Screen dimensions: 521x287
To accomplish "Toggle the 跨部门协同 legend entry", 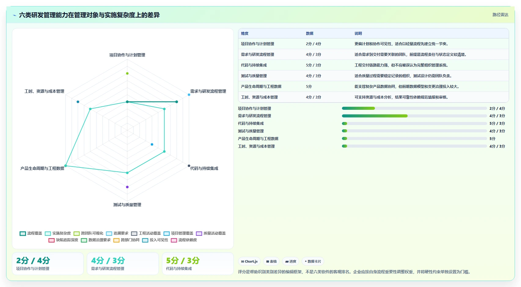I will coord(127,240).
